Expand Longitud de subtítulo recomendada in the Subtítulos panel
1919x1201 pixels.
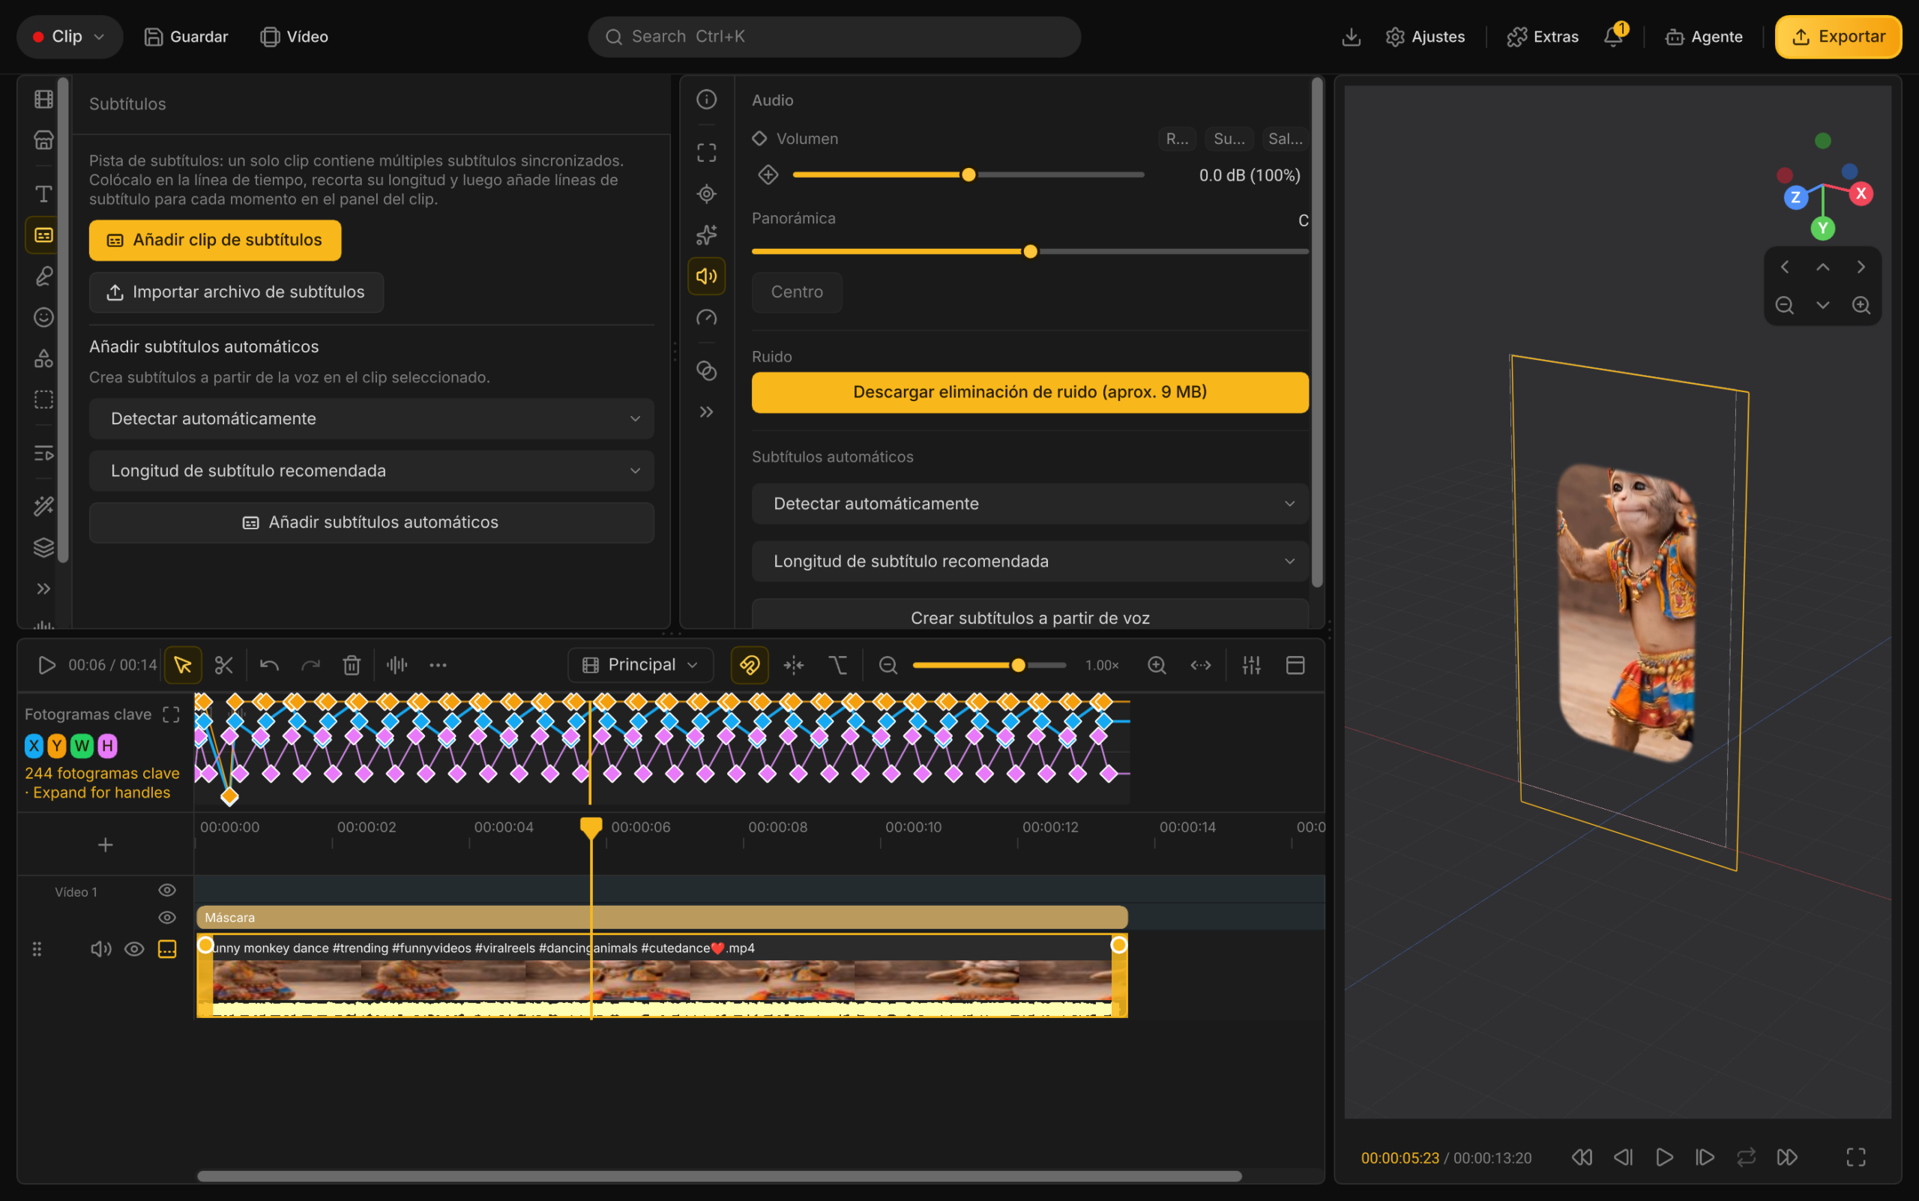pos(371,470)
